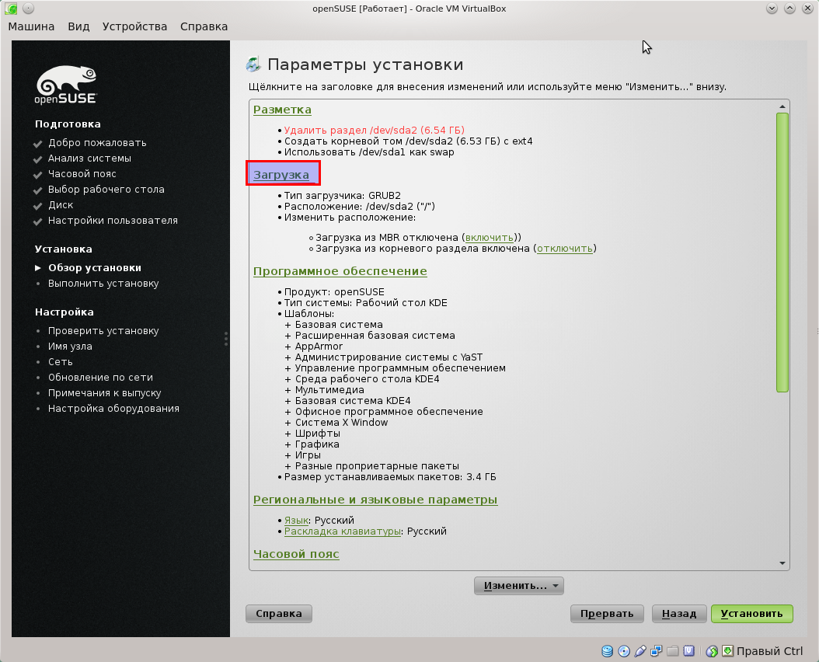Click the network adapters status icon
The image size is (819, 662).
[x=657, y=651]
